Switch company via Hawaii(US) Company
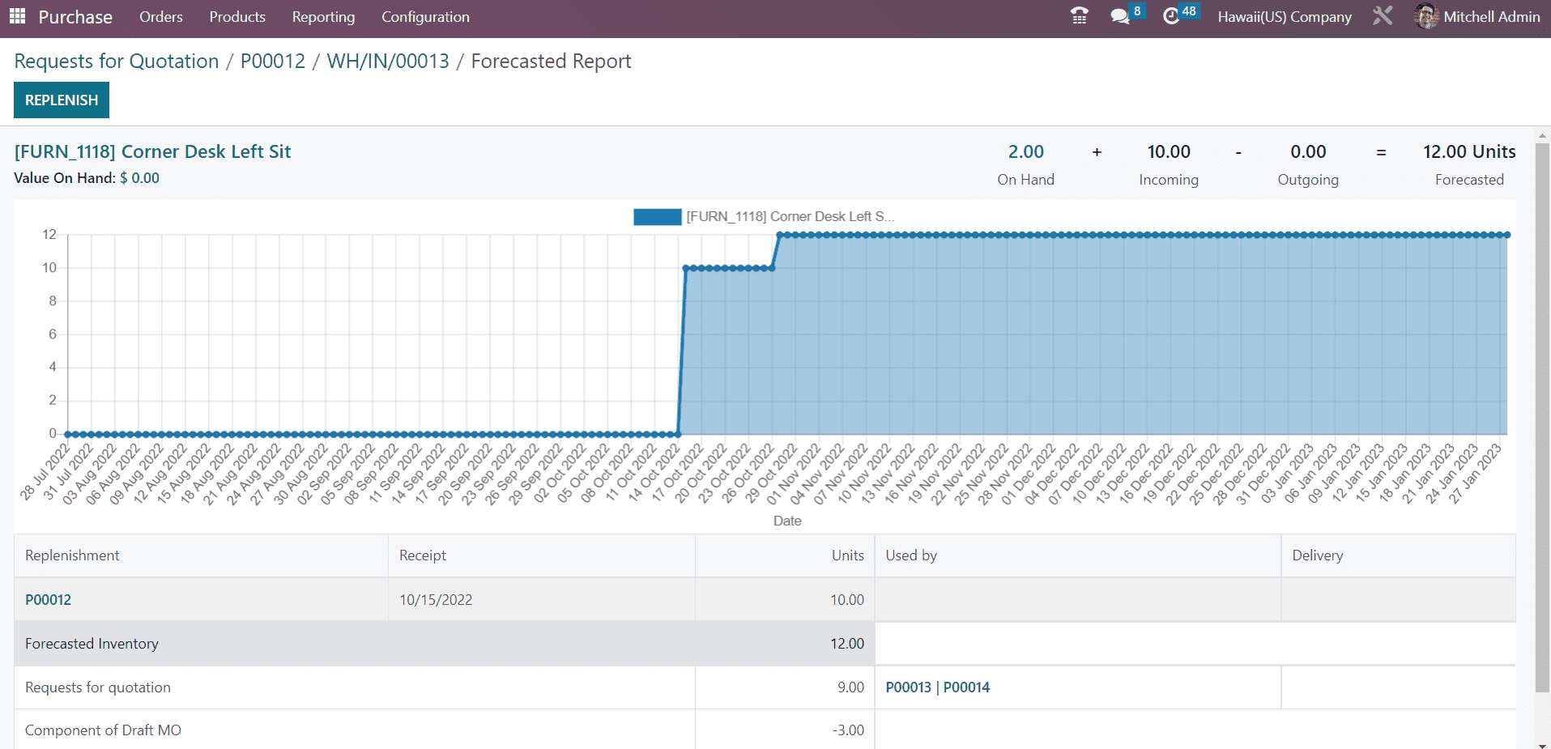Screen dimensions: 1551x749 [x=1285, y=17]
